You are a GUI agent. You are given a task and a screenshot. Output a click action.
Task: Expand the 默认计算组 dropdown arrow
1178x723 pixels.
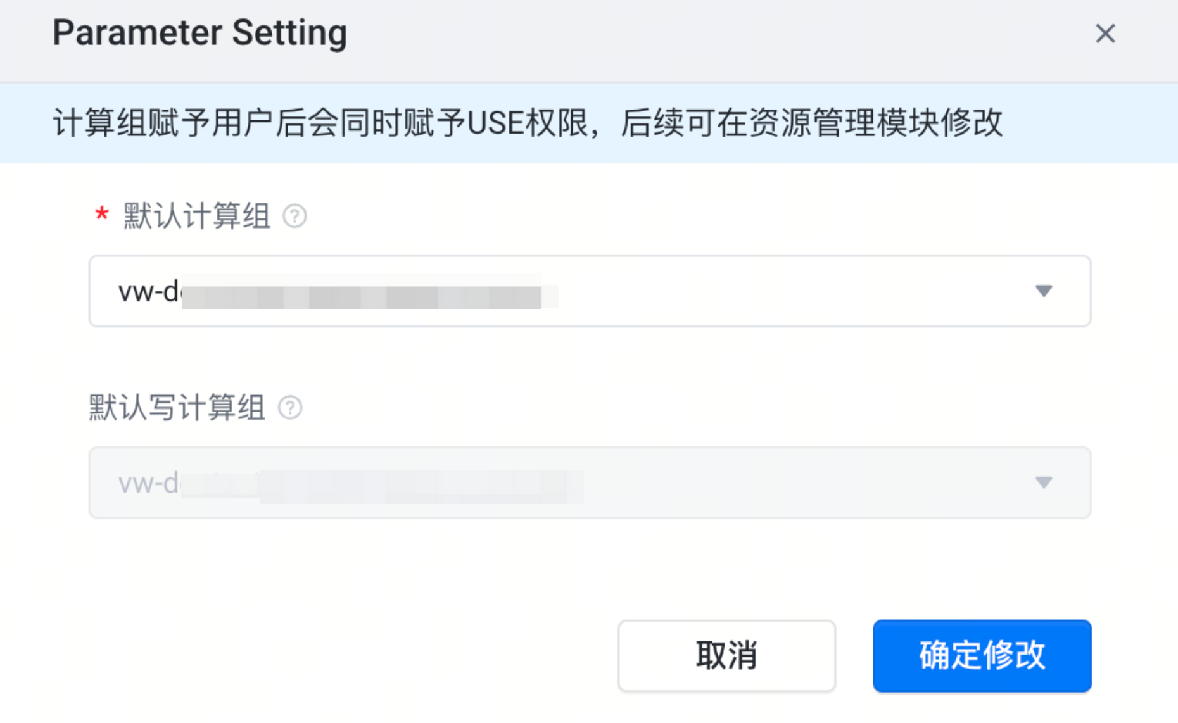point(1043,291)
